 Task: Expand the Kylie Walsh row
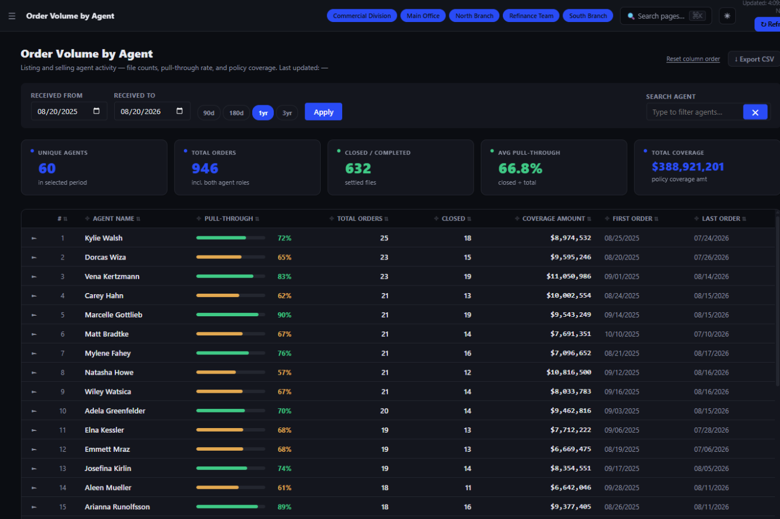[x=34, y=238]
